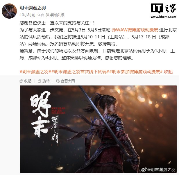Click the Weibo logo watermark on the image
Image resolution: width=179 pixels, height=175 pixels.
[144, 170]
